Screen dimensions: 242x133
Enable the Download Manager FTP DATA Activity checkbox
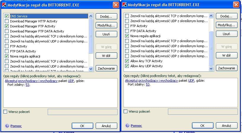[x=7, y=31]
